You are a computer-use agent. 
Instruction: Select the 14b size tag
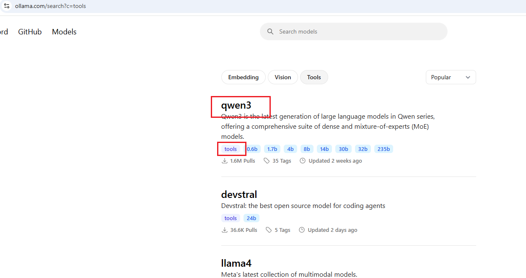pos(324,149)
